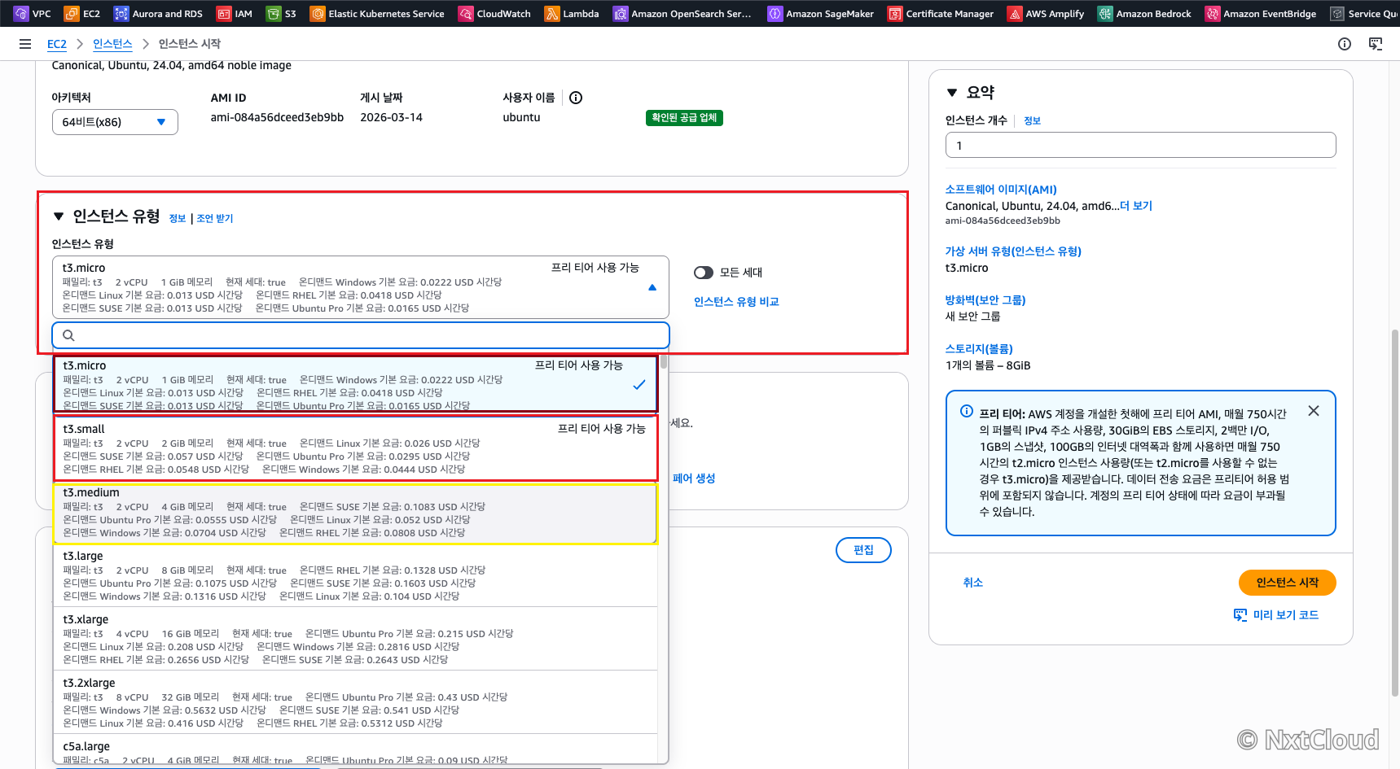This screenshot has height=769, width=1400.
Task: Select the t3.small instance type option
Action: (x=356, y=448)
